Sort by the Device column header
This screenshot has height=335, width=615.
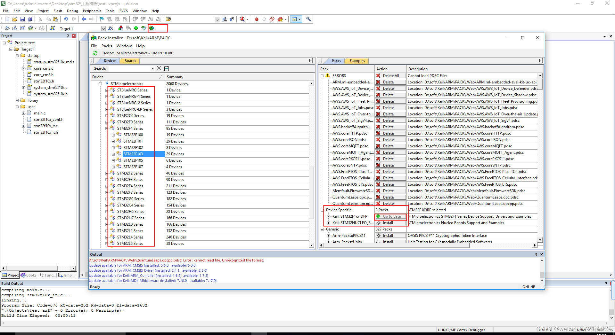tap(127, 77)
